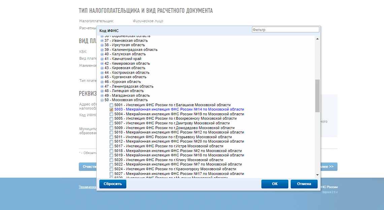Tick the 5009 Домодедово inspection checkbox
The image size is (384, 210).
111,128
